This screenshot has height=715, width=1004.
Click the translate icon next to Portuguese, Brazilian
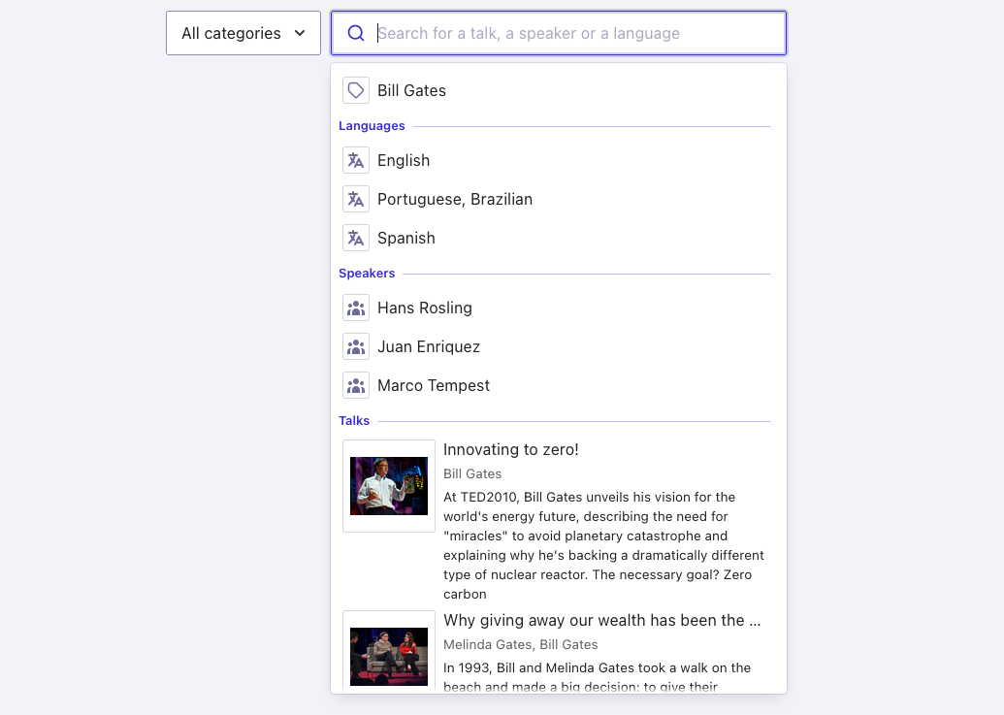[x=356, y=200]
